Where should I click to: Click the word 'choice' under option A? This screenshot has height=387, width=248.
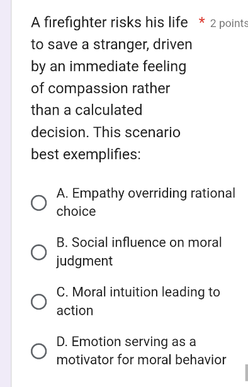76,211
